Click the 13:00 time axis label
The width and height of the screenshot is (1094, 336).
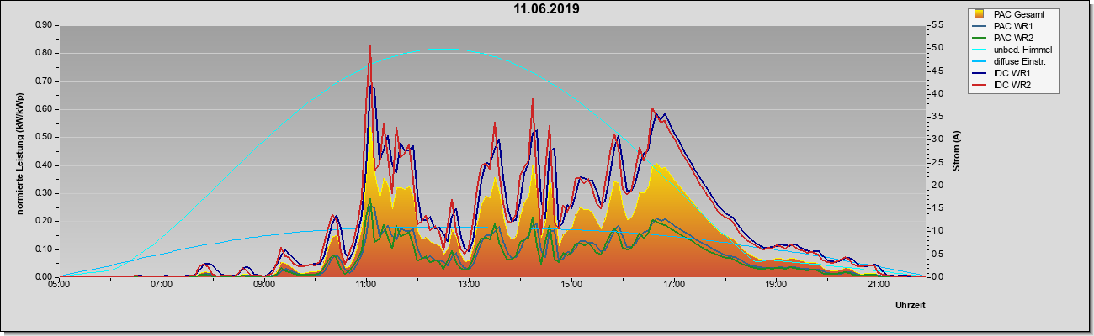pyautogui.click(x=469, y=285)
